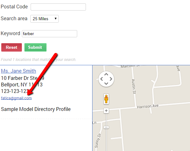Open the Search area 25 Miles dropdown
Viewport: 190px width, 151px height.
(x=44, y=19)
